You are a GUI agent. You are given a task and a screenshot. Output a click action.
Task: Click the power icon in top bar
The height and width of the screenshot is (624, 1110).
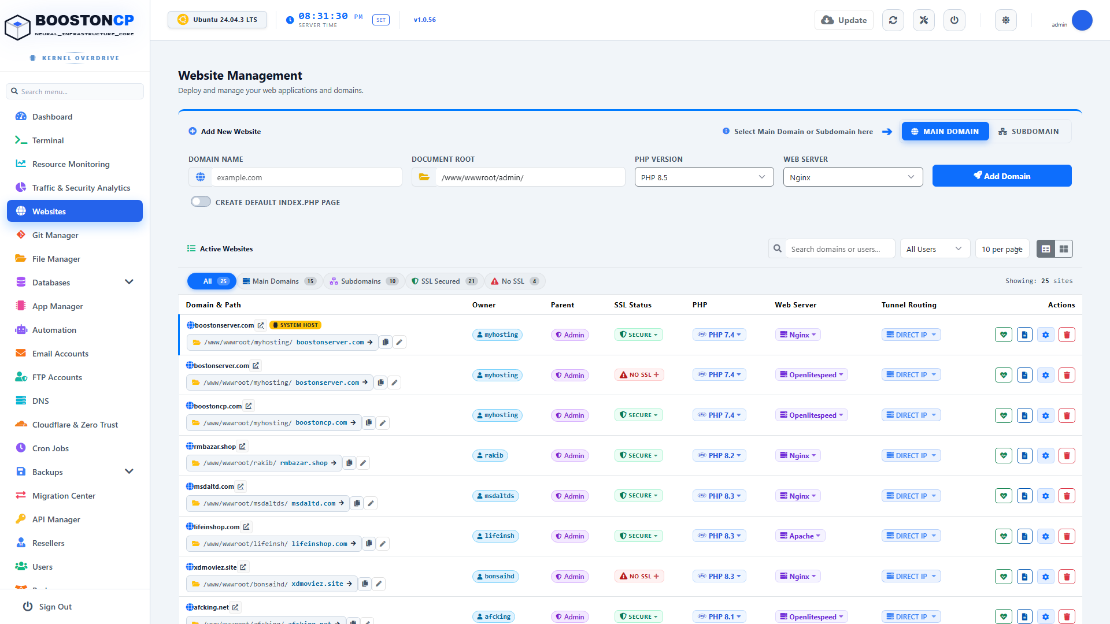click(x=954, y=20)
